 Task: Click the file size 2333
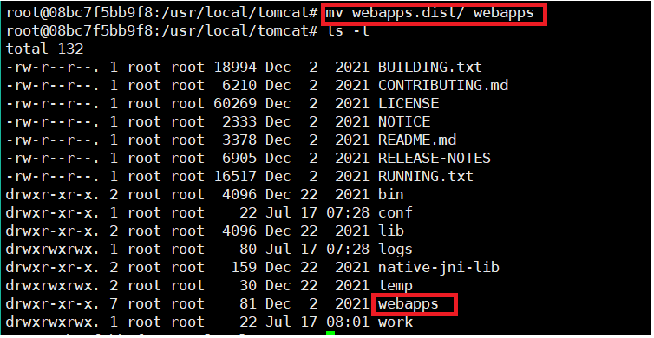(x=239, y=121)
